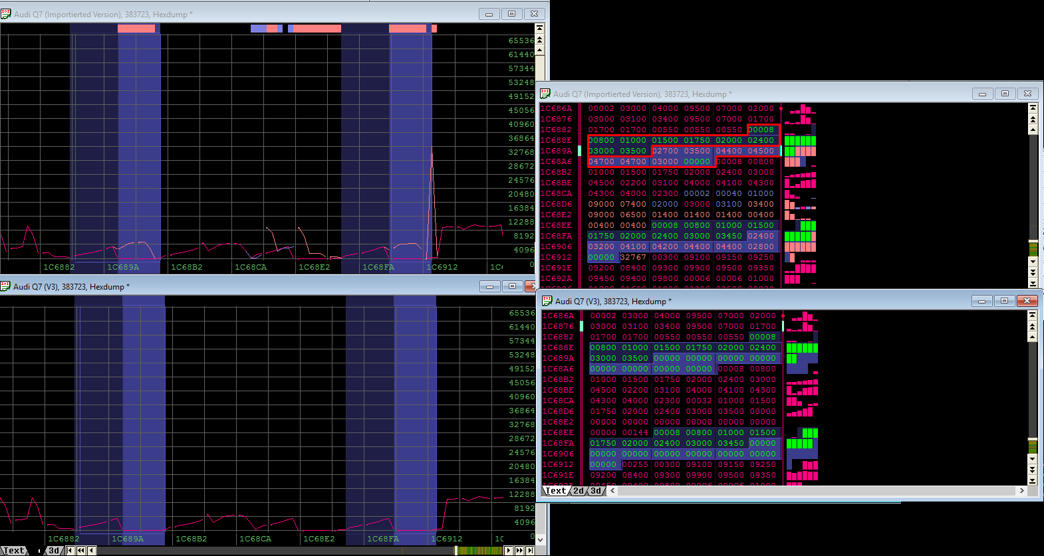Click page-left double arrow in bottom-left graph
This screenshot has height=556, width=1044.
pos(80,550)
